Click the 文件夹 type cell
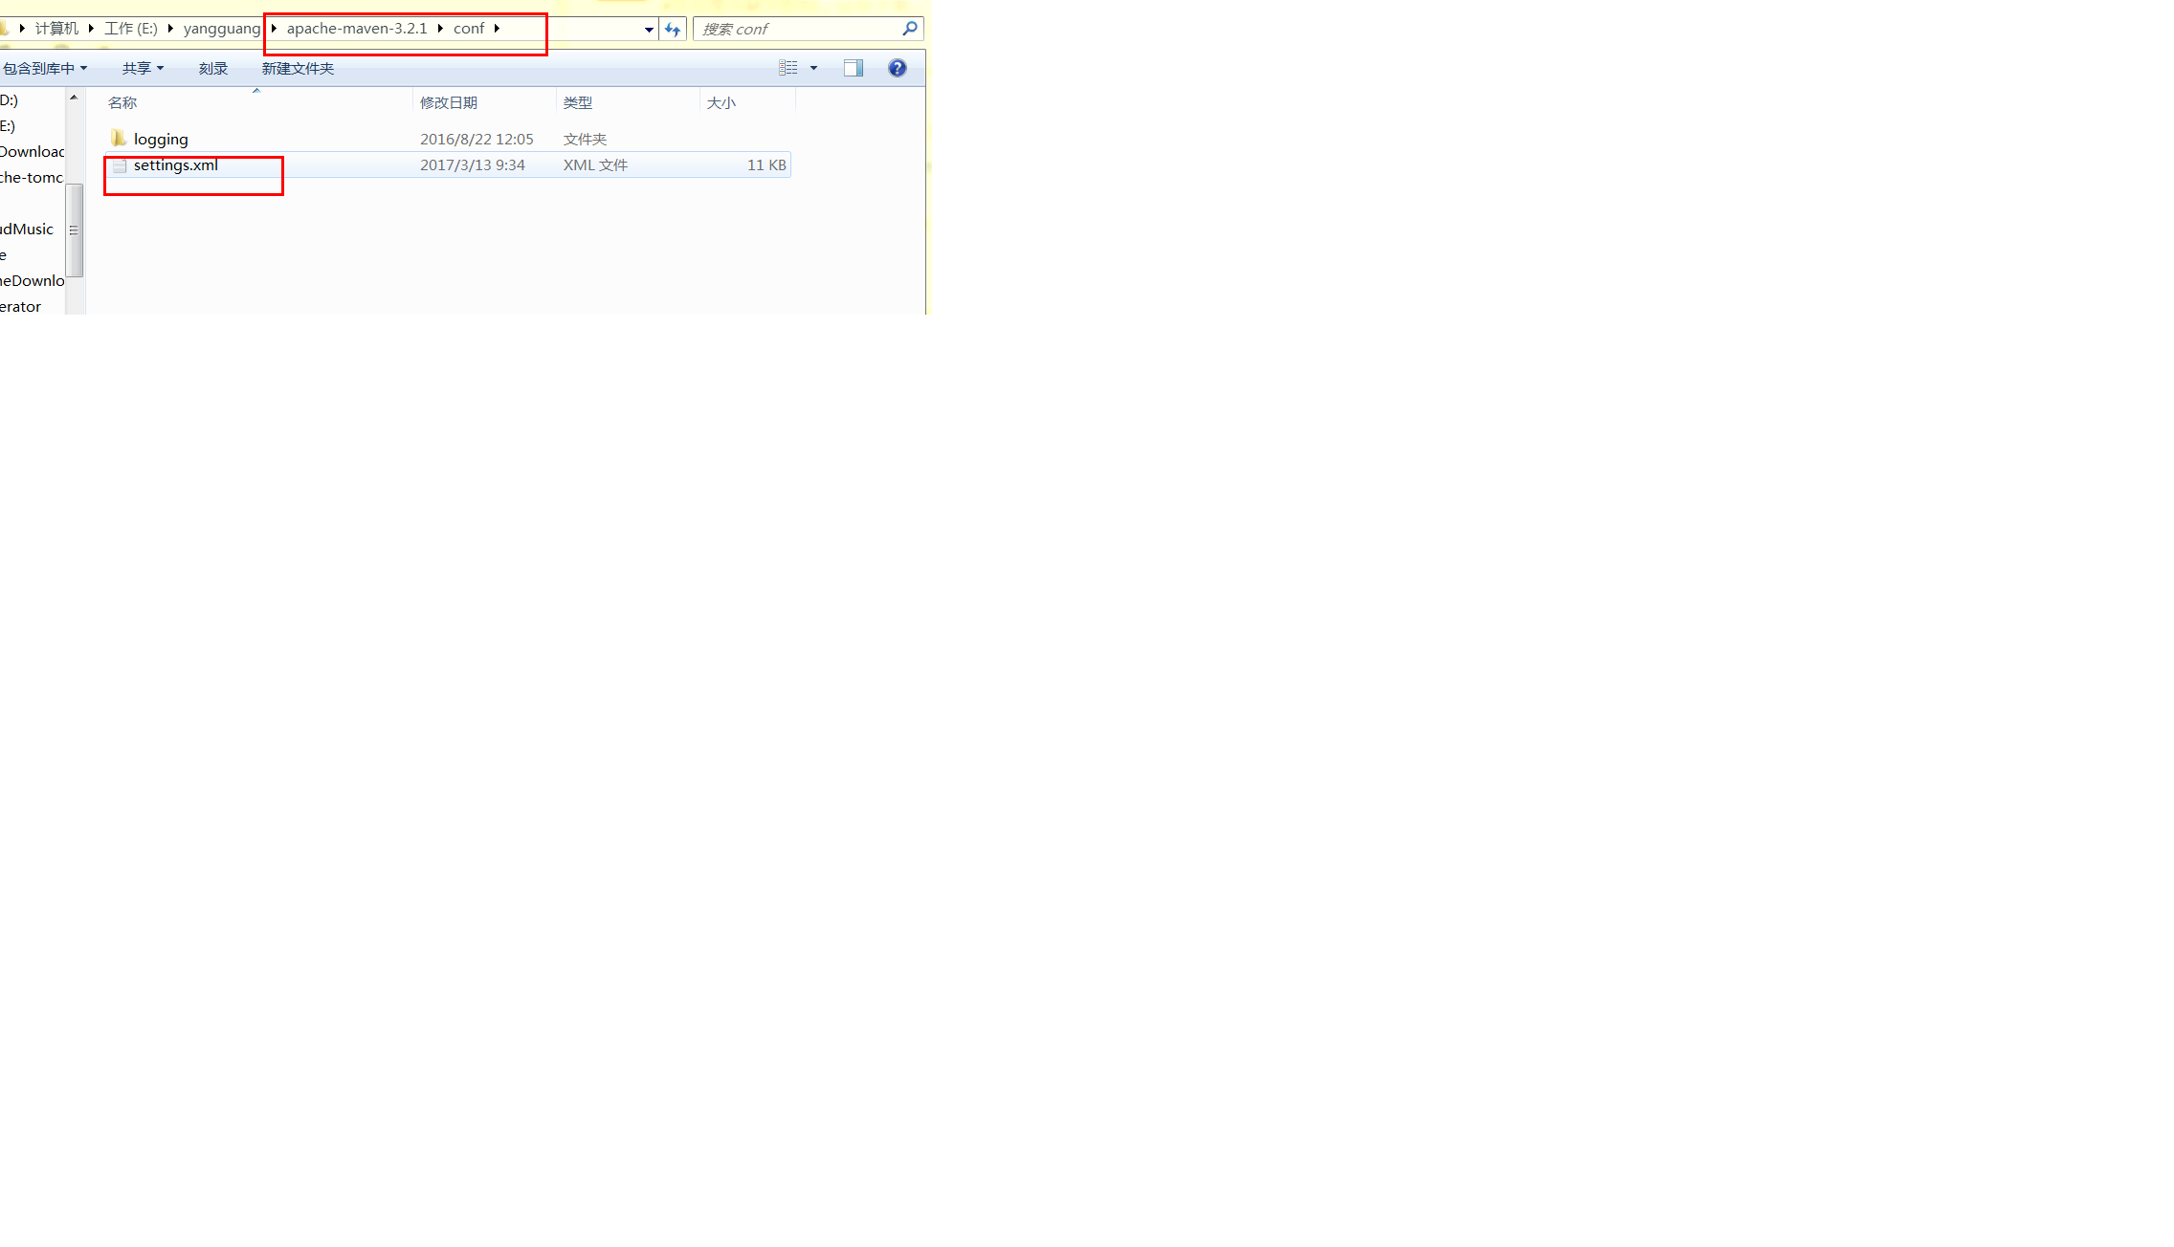The width and height of the screenshot is (2174, 1247). 585,140
